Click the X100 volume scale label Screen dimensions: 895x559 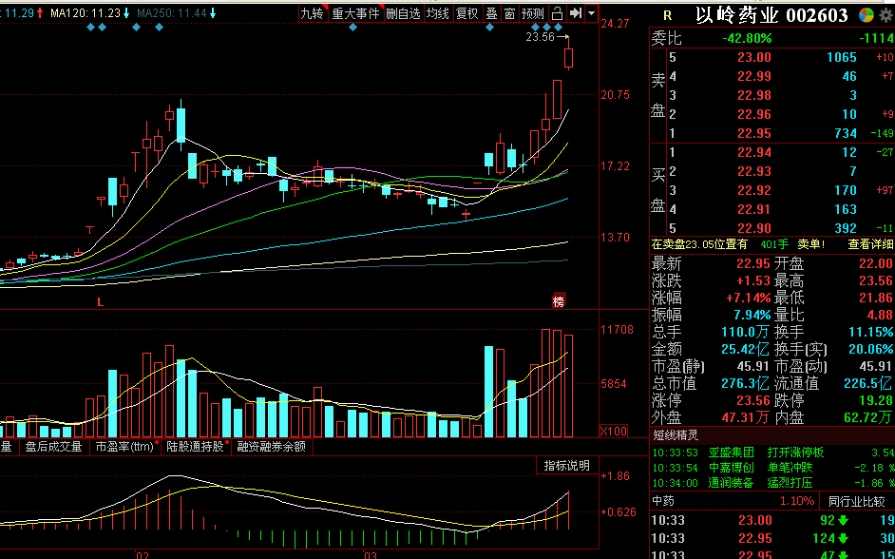tap(613, 431)
